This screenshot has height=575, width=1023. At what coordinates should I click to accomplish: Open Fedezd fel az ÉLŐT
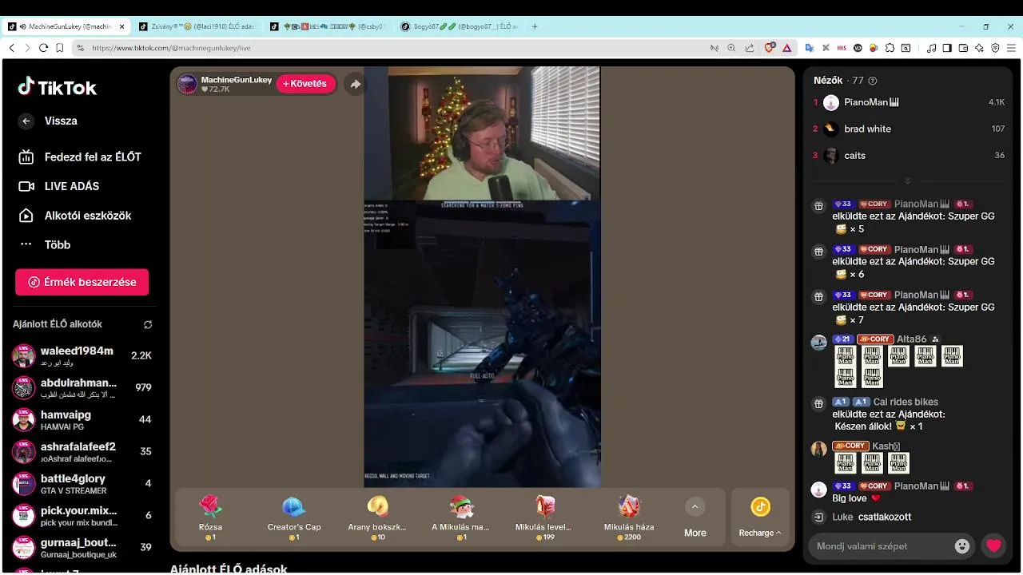point(80,157)
